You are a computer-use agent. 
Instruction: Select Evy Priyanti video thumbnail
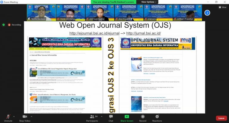pos(129,13)
